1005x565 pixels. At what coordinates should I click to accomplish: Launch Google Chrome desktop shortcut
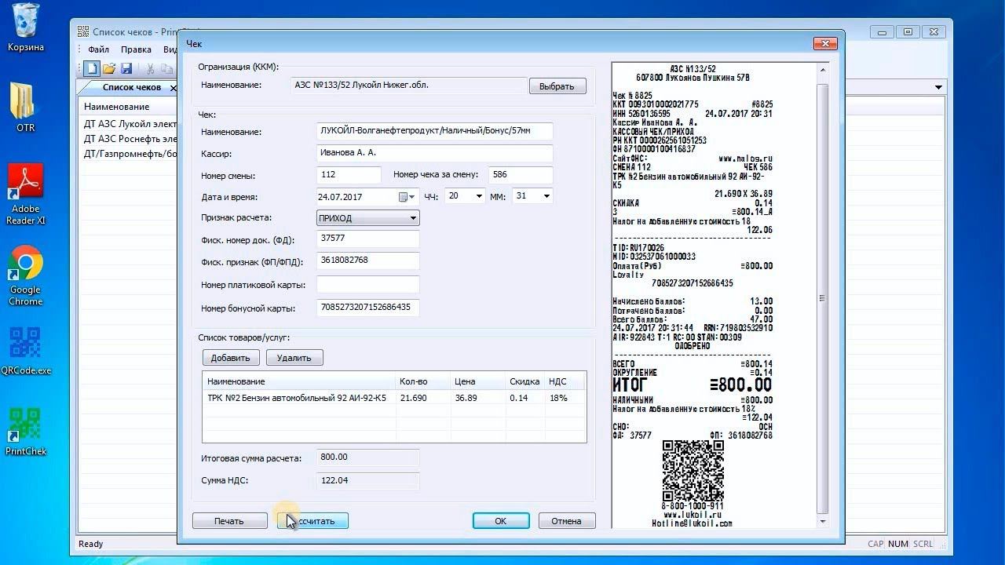point(26,275)
